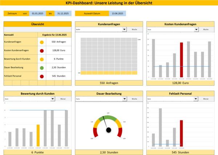Click the red bar in Kosten Kundenanfragen chart
The height and width of the screenshot is (155, 218).
(181, 60)
